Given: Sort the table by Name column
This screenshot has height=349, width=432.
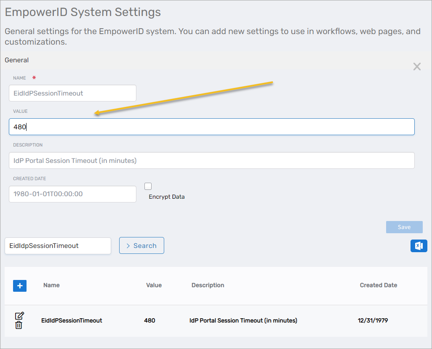Looking at the screenshot, I should point(51,285).
